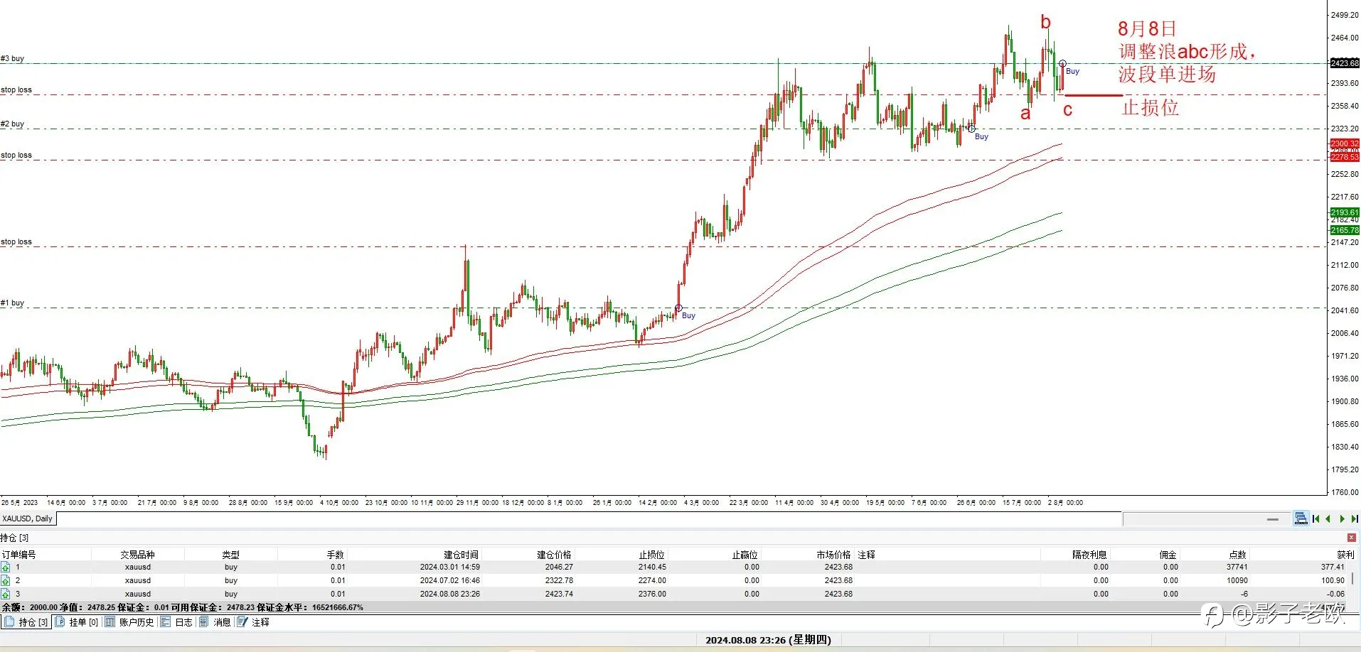Click status bar time 2024.08.08 23:26 (星期四)

tap(768, 640)
